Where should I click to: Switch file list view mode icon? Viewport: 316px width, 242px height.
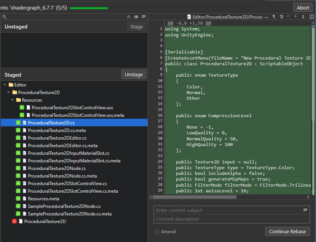pyautogui.click(x=144, y=17)
